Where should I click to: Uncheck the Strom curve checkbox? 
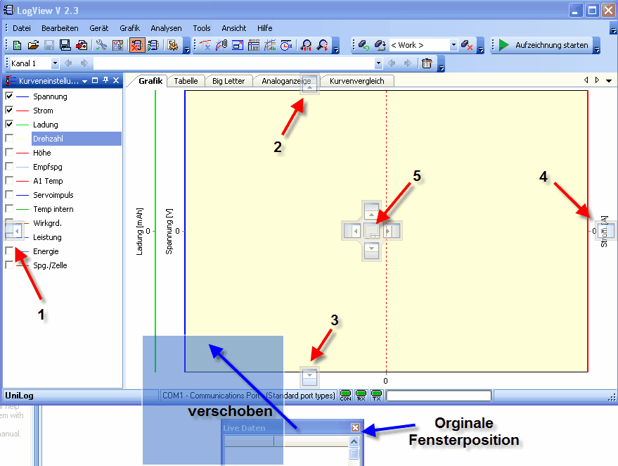[9, 110]
